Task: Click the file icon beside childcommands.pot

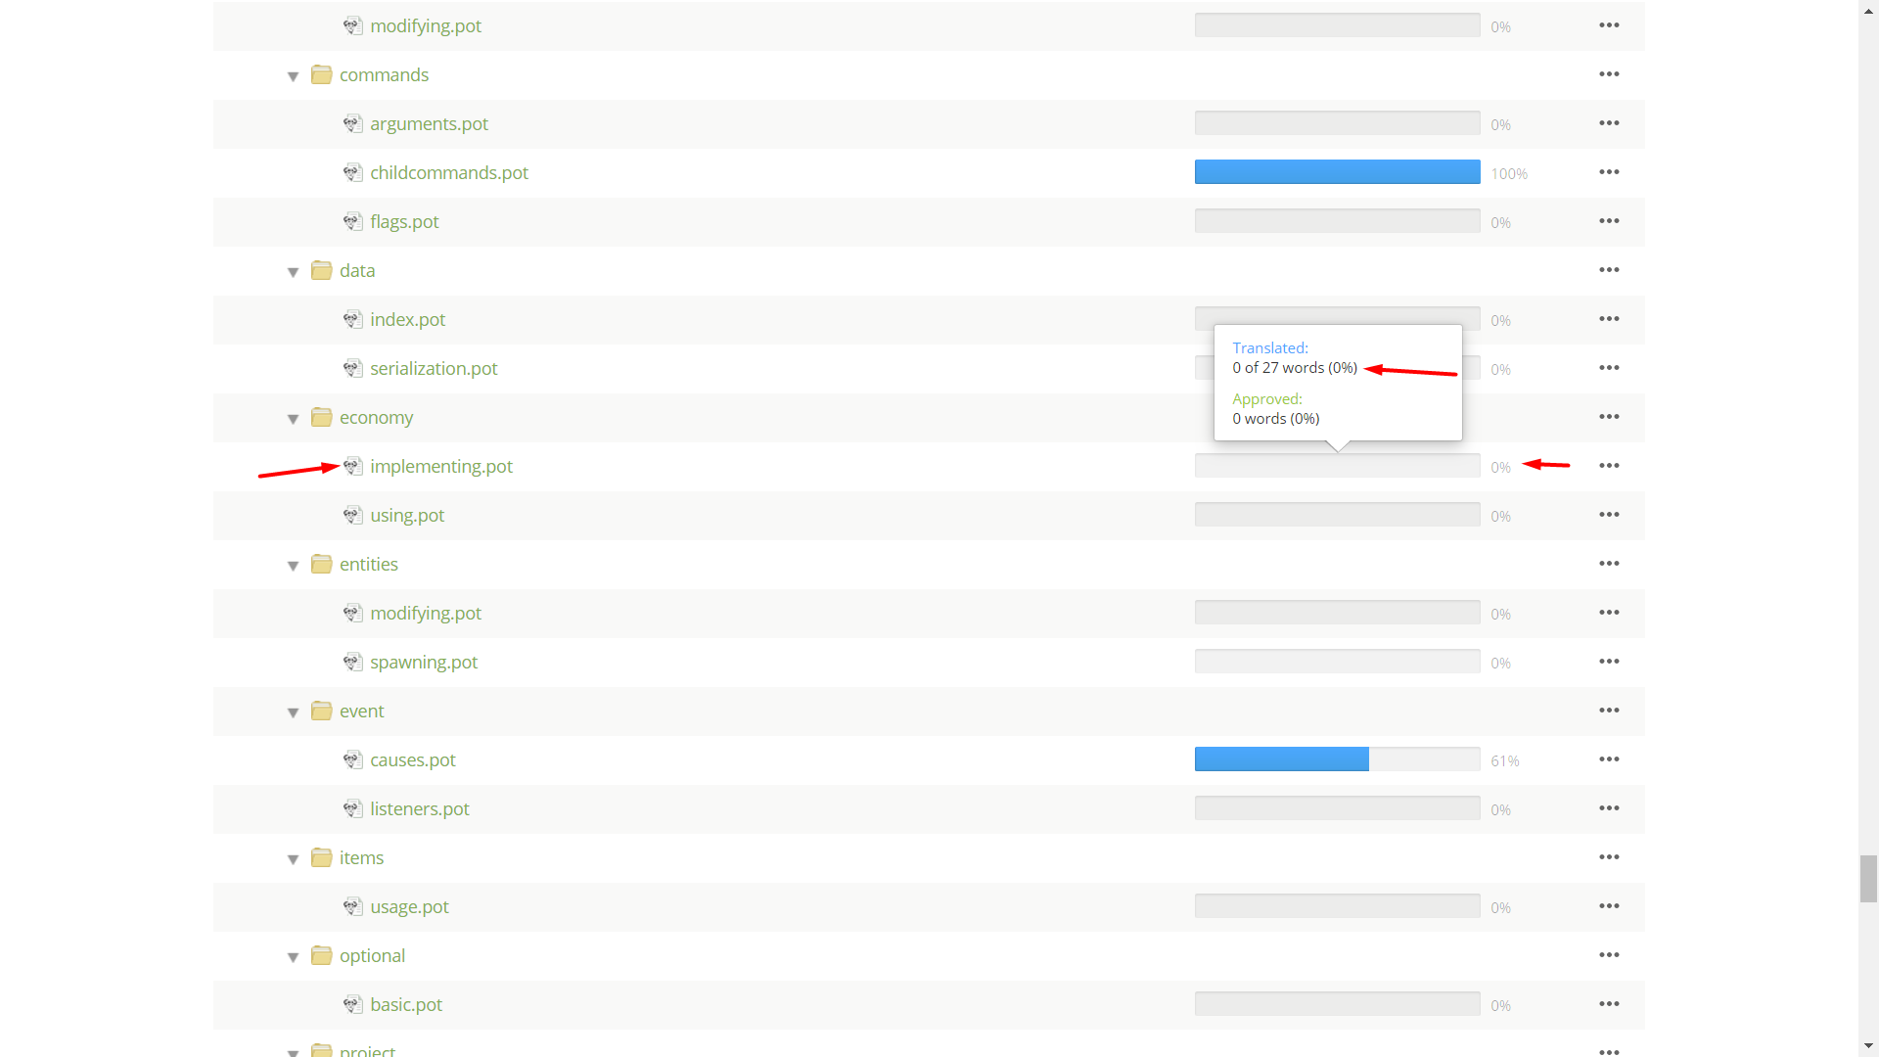Action: pyautogui.click(x=353, y=172)
